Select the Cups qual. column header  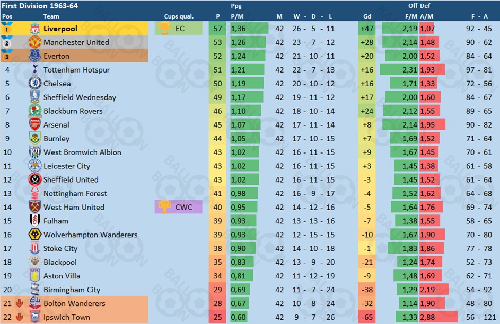click(x=179, y=16)
